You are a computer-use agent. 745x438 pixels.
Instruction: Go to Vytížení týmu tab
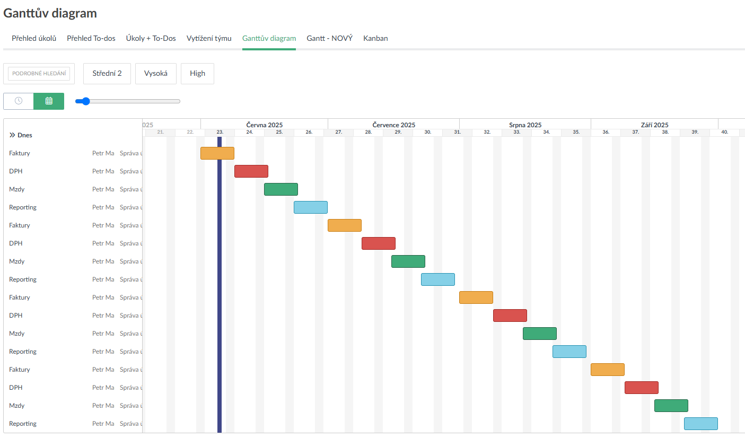(209, 38)
